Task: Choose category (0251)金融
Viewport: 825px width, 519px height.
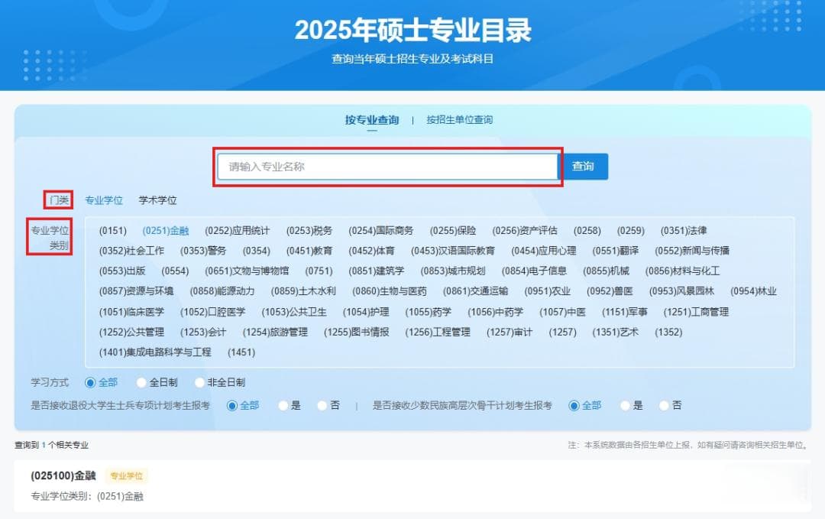Action: tap(165, 231)
